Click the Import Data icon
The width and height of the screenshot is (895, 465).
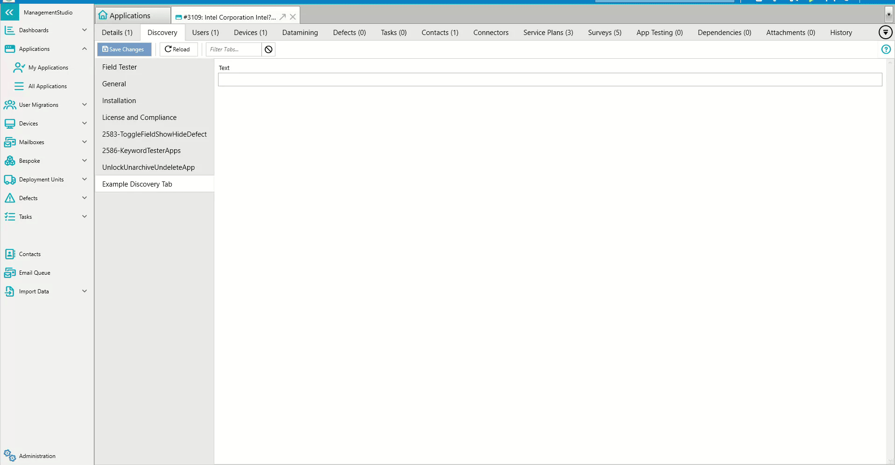[9, 291]
